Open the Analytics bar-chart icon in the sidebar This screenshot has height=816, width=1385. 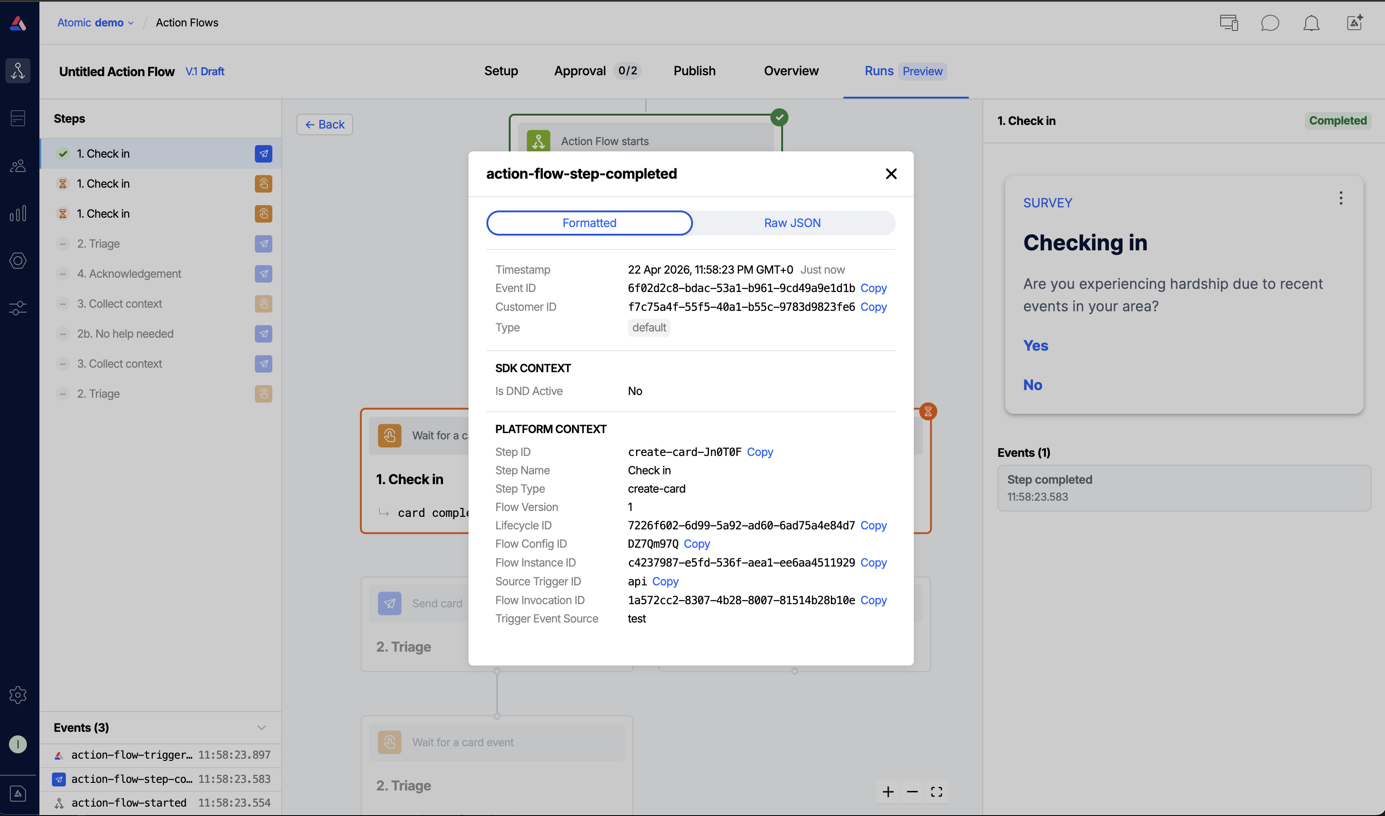pyautogui.click(x=18, y=214)
